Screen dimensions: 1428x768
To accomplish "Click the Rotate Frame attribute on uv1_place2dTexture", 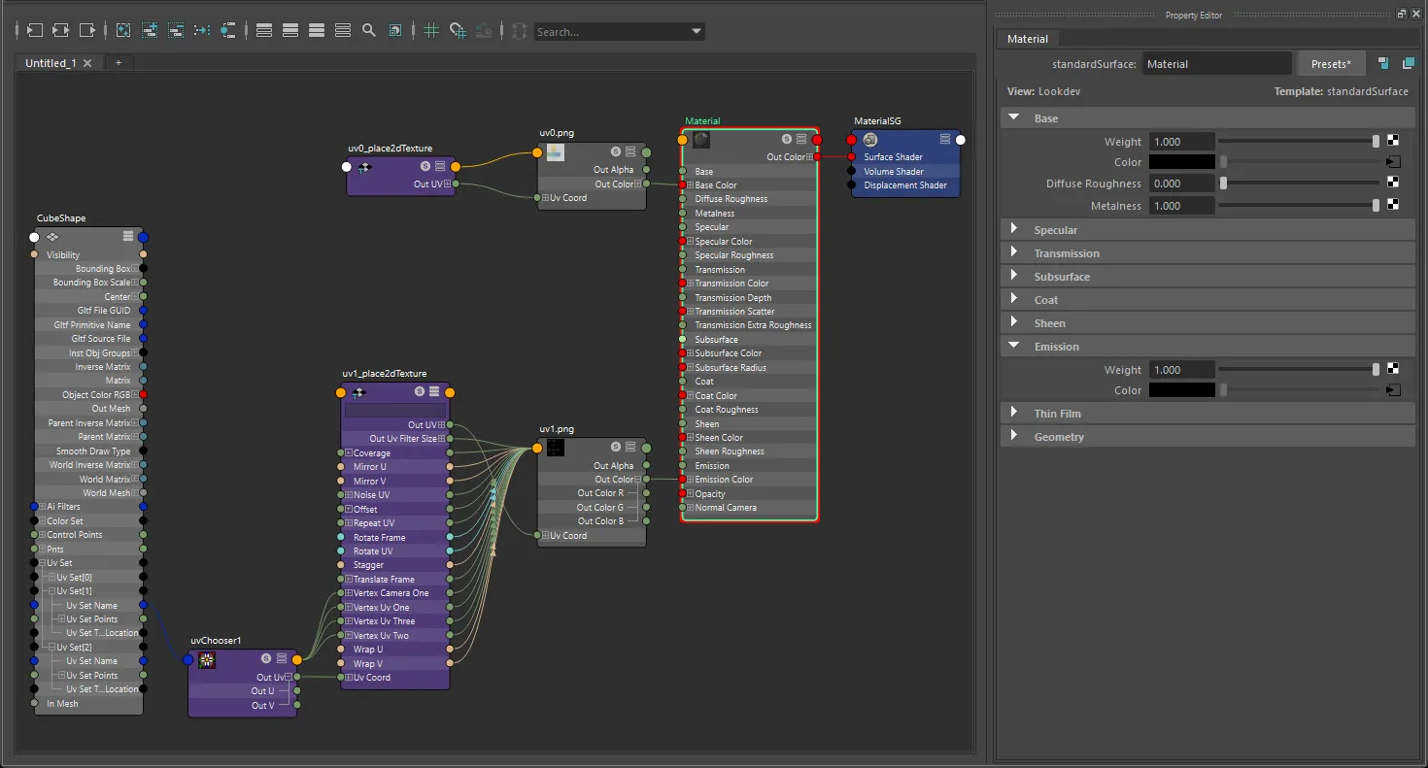I will [x=395, y=537].
